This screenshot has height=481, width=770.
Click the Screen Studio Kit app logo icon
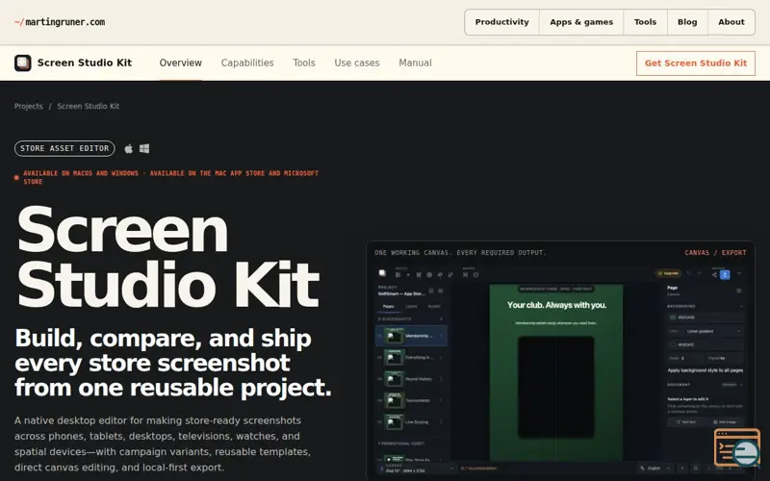tap(22, 63)
